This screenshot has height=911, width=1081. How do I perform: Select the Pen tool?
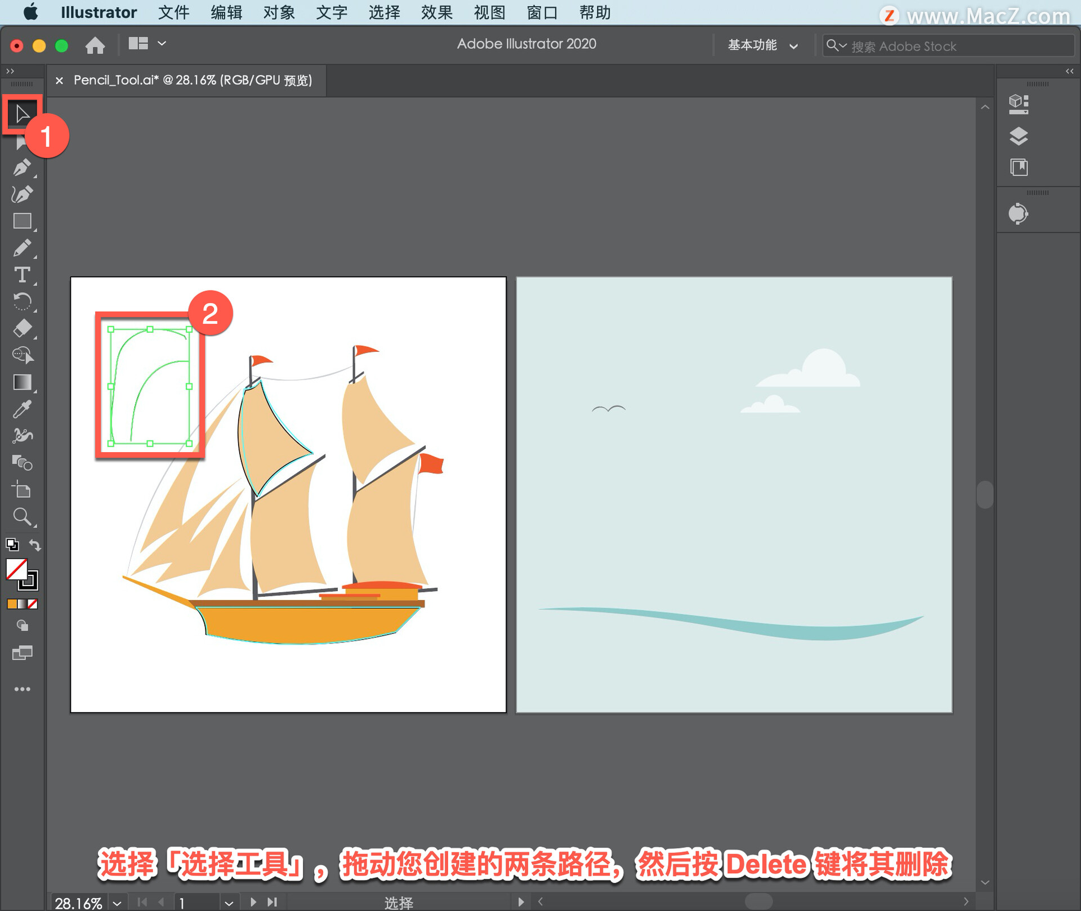point(23,167)
